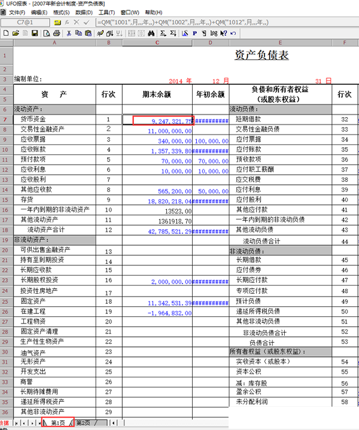Open Find with the binoculars icon
The width and height of the screenshot is (359, 430).
[151, 33]
